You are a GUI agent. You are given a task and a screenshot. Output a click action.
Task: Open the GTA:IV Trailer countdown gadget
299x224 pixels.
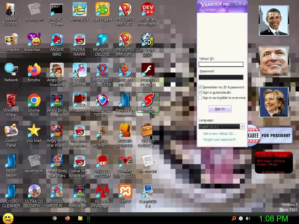tap(274, 163)
